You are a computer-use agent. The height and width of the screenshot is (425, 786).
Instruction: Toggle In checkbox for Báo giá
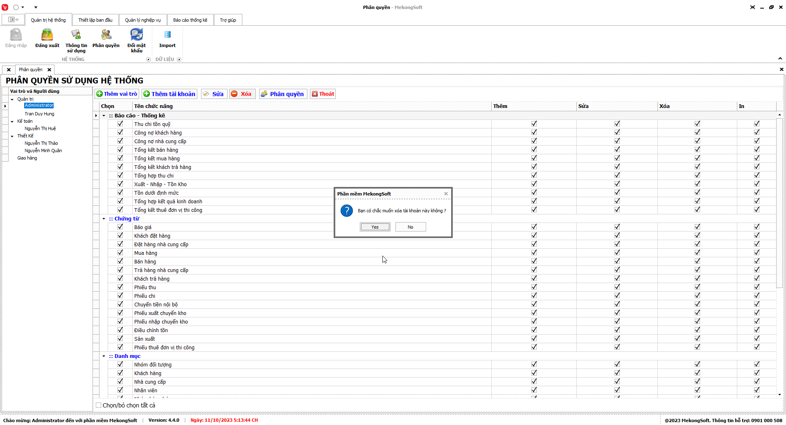click(x=757, y=227)
